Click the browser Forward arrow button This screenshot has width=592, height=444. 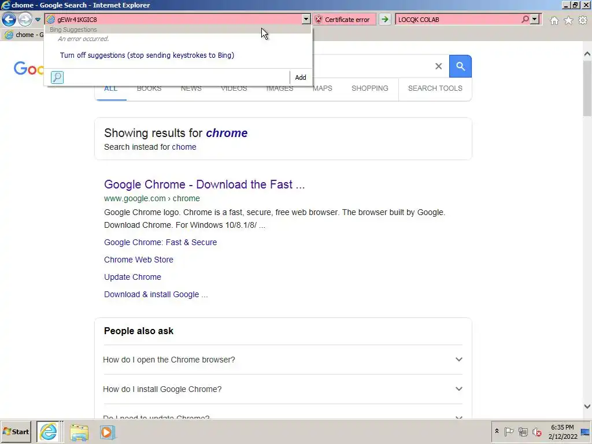25,19
